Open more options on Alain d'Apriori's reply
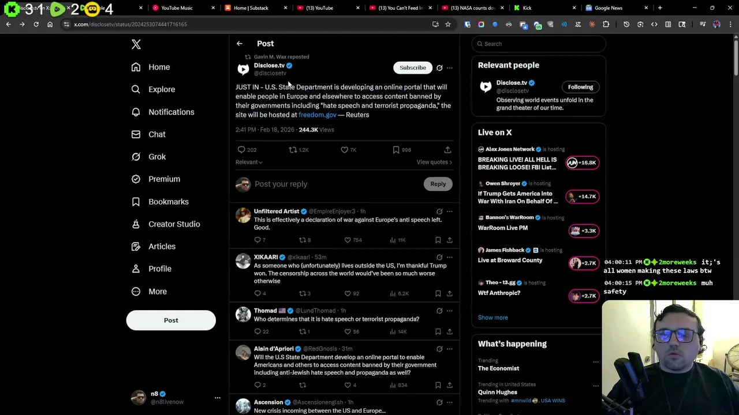Viewport: 739px width, 415px height. coord(450,349)
